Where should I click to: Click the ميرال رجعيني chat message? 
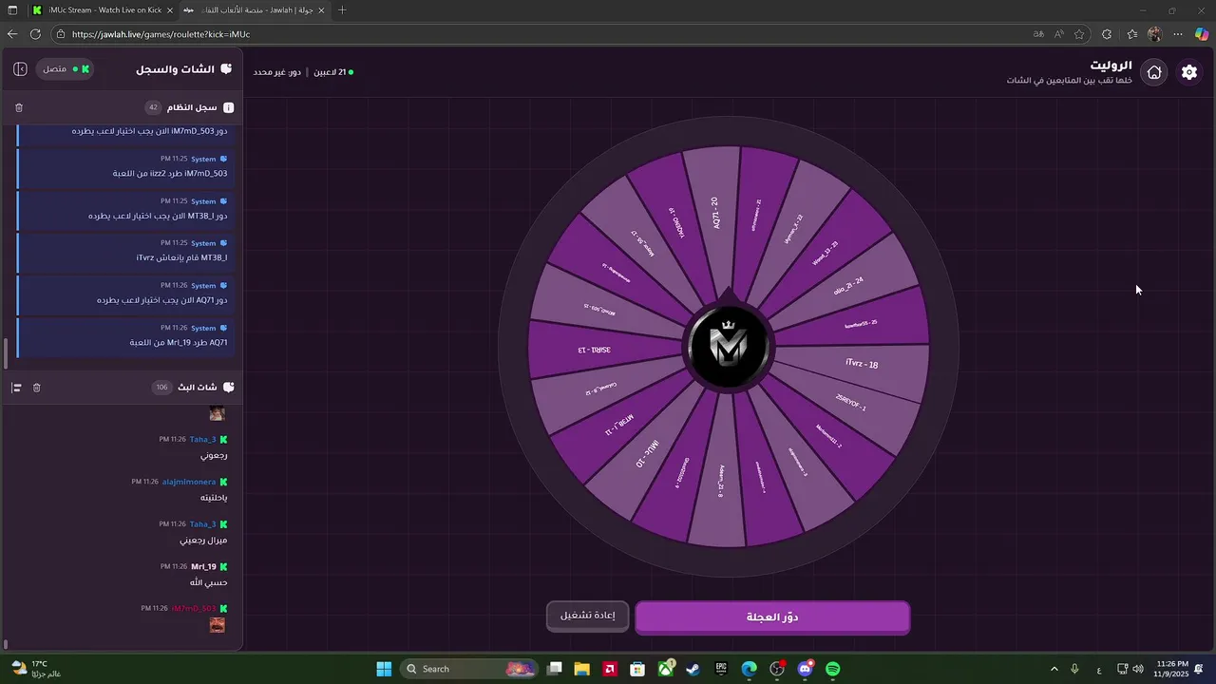coord(203,540)
